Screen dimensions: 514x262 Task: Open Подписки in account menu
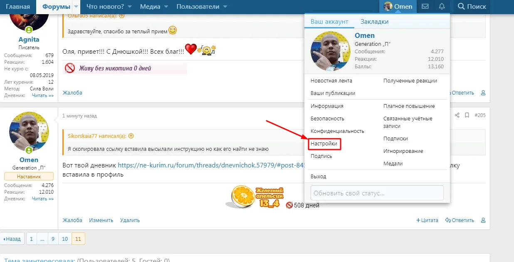[395, 139]
